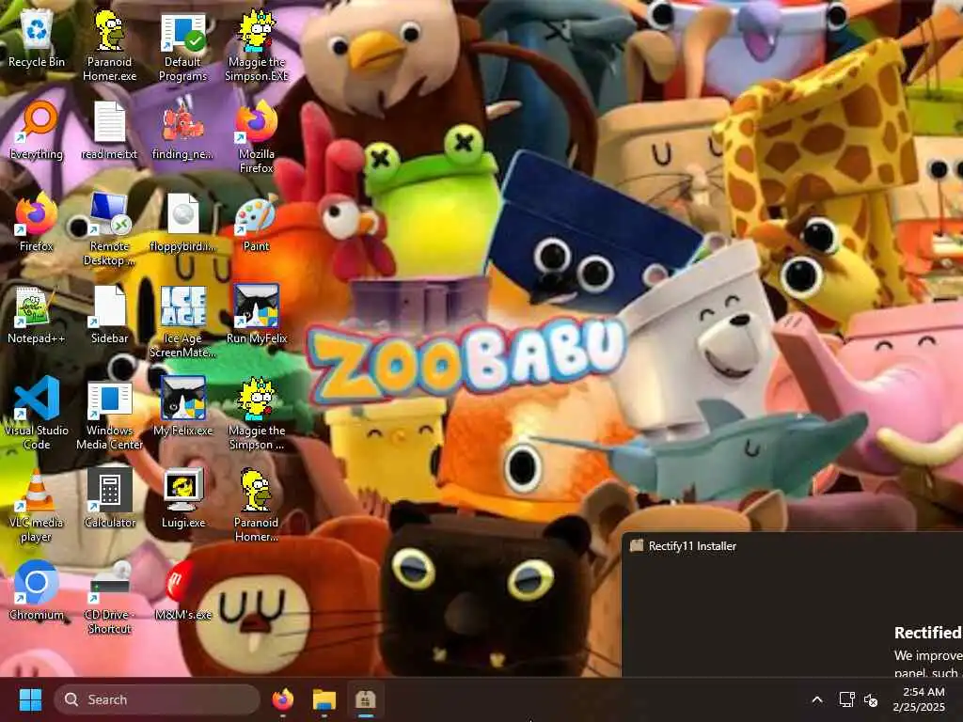This screenshot has width=963, height=722.
Task: Select the read me.txt file
Action: [x=109, y=130]
